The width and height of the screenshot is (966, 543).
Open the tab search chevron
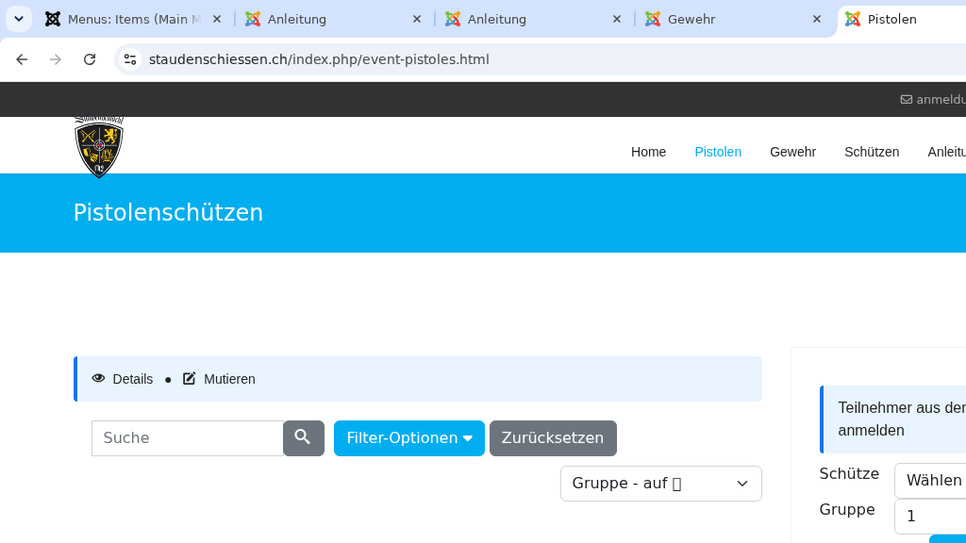[x=19, y=19]
